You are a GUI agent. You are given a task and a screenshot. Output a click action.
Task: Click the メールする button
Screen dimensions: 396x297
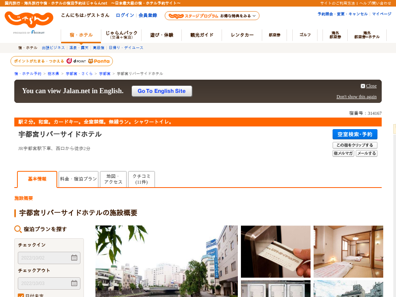pos(367,153)
